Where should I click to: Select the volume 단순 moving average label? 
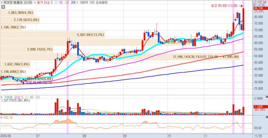[17, 97]
